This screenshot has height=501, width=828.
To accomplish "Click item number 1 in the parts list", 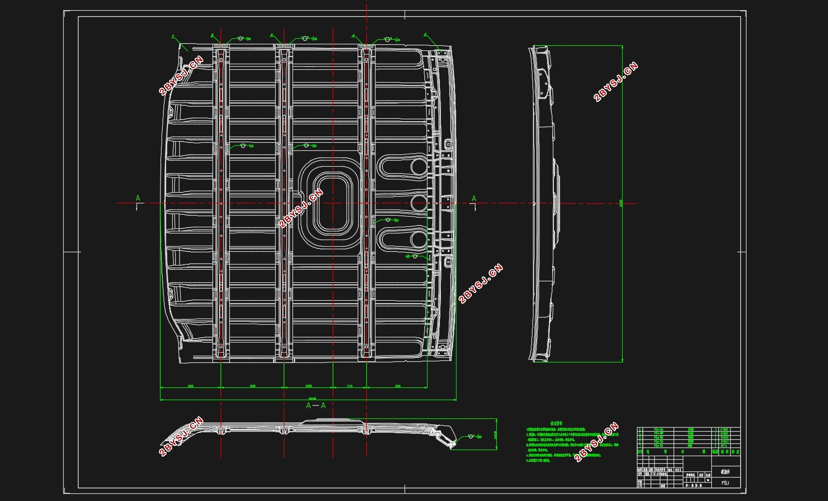I will pos(640,445).
